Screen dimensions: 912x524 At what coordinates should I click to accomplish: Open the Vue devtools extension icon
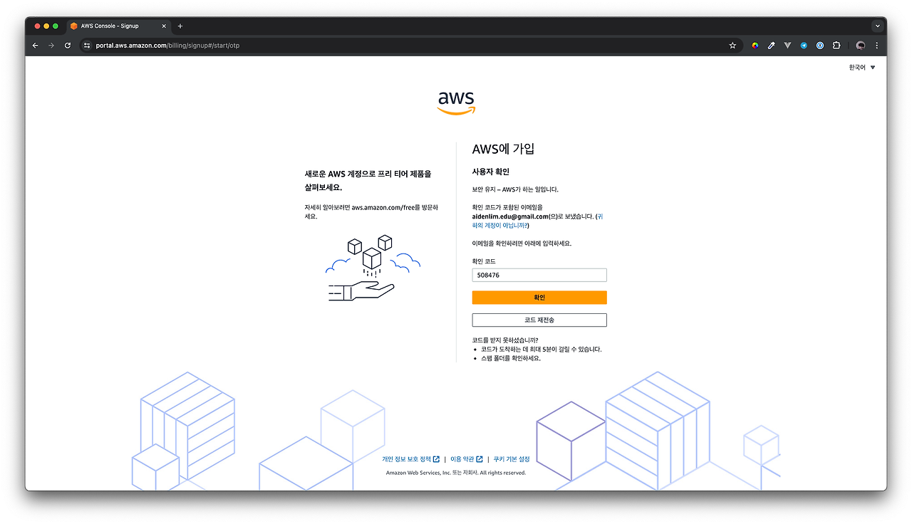(x=787, y=46)
